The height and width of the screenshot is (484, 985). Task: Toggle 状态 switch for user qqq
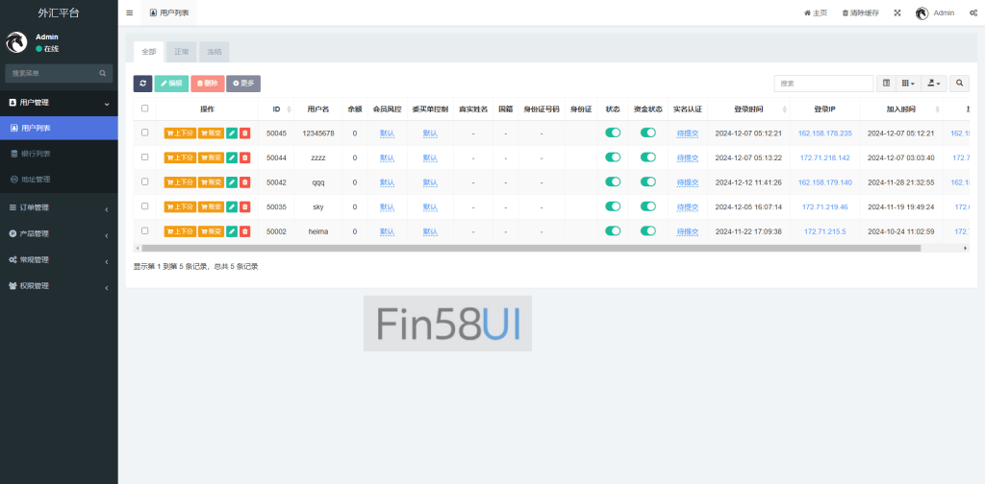coord(613,181)
